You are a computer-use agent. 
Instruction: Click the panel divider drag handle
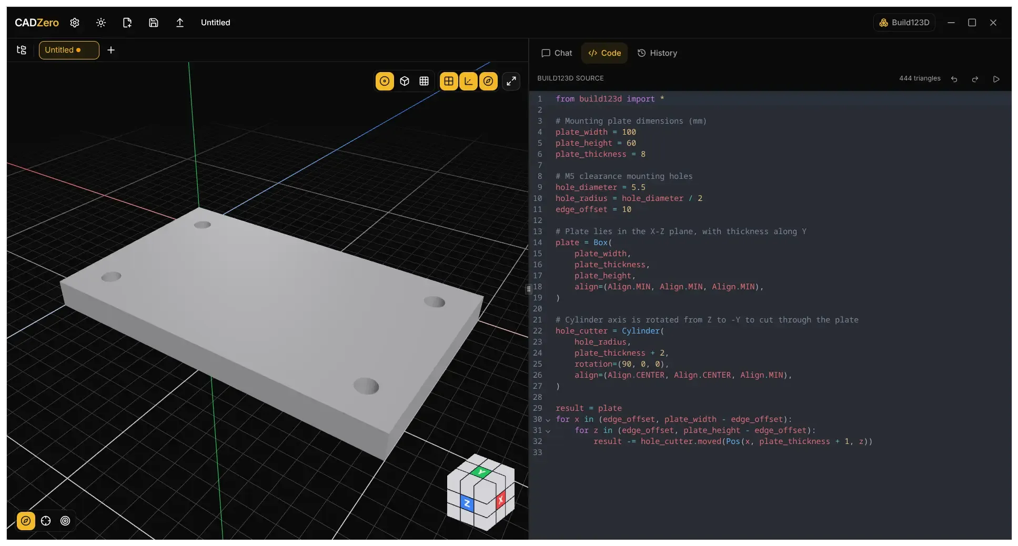529,289
